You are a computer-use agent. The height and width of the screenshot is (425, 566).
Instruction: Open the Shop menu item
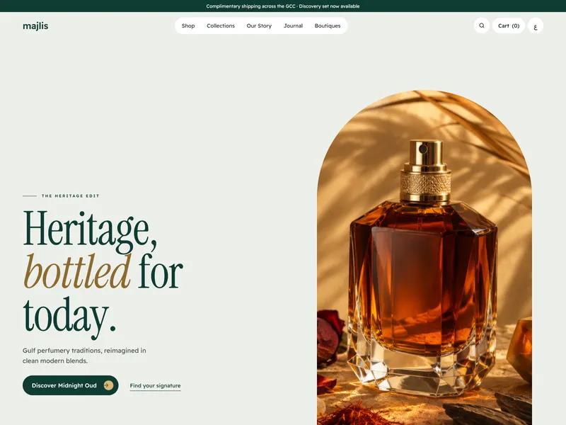(188, 25)
